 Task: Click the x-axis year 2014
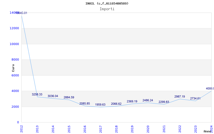click(x=53, y=129)
